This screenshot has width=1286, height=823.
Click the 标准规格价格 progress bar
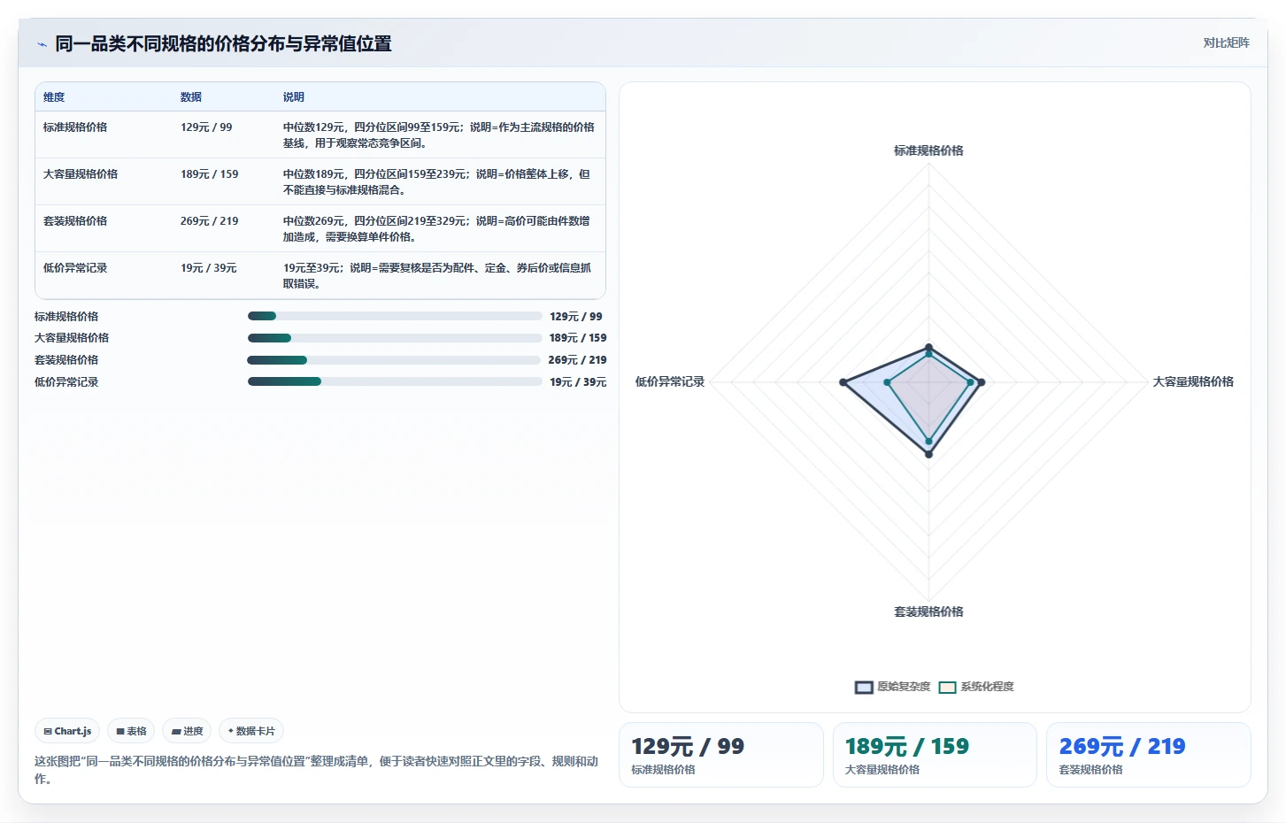(395, 316)
